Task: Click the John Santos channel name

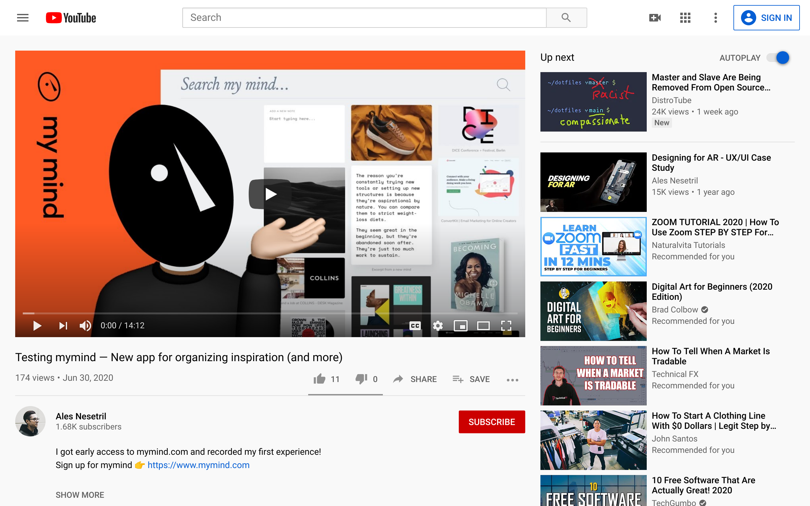Action: coord(675,439)
